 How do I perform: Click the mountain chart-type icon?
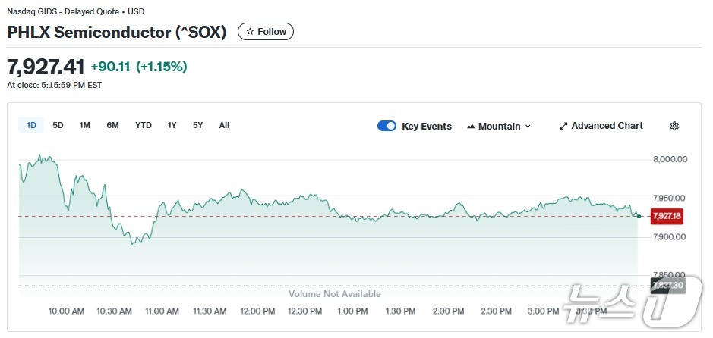point(471,127)
